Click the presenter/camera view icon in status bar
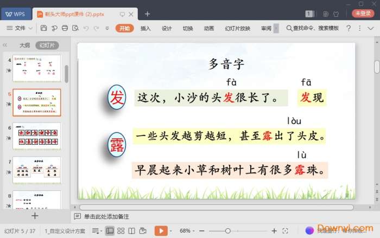This screenshot has width=380, height=238. click(x=143, y=231)
